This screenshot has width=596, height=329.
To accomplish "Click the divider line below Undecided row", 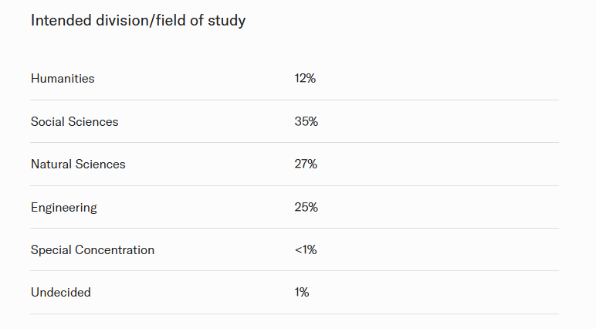I will (294, 314).
